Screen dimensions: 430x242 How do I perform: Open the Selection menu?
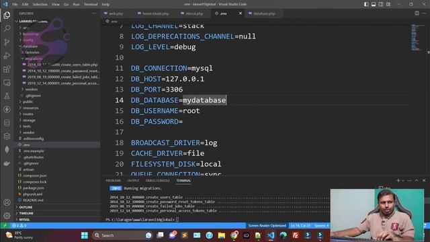(40, 4)
